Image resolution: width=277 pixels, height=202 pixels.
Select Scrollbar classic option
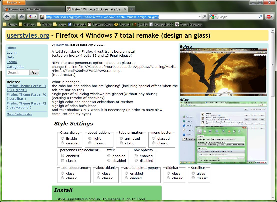point(193,178)
